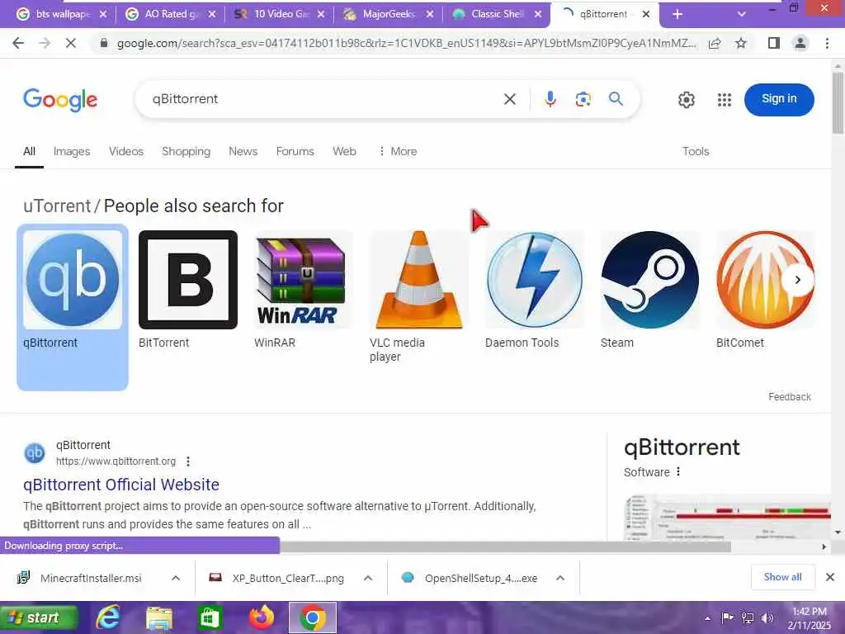Open qBittorrent Official Website link

[121, 485]
